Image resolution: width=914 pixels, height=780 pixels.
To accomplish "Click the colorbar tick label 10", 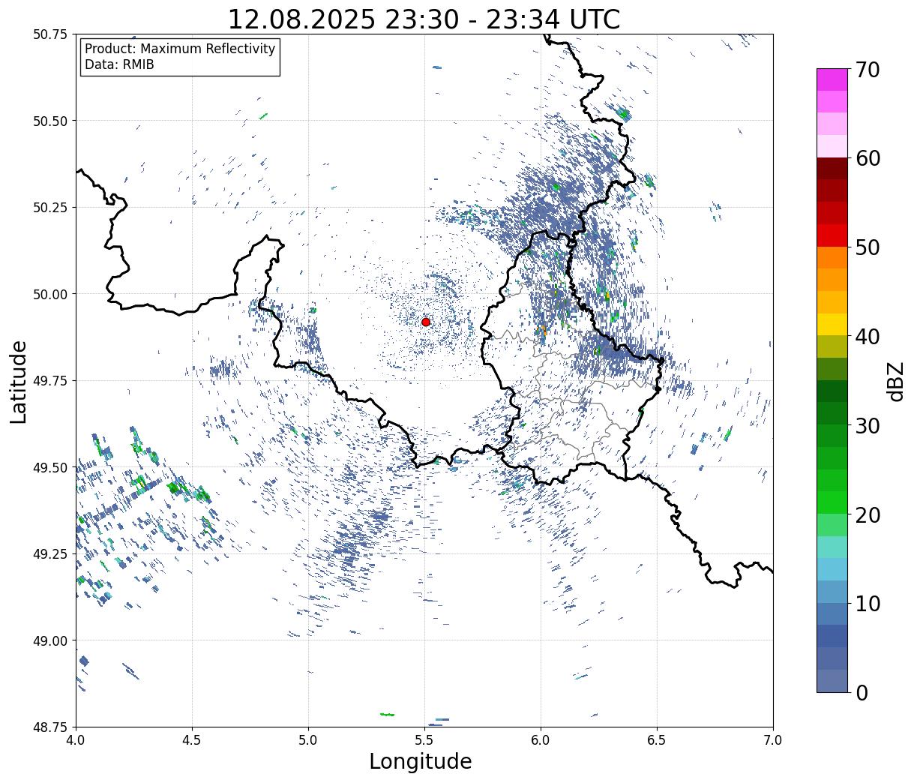I will point(868,604).
